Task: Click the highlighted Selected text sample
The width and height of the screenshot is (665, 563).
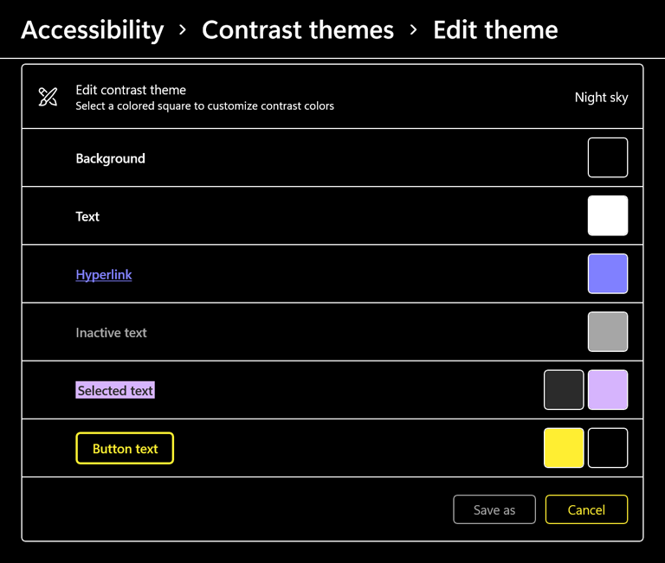Action: point(115,391)
